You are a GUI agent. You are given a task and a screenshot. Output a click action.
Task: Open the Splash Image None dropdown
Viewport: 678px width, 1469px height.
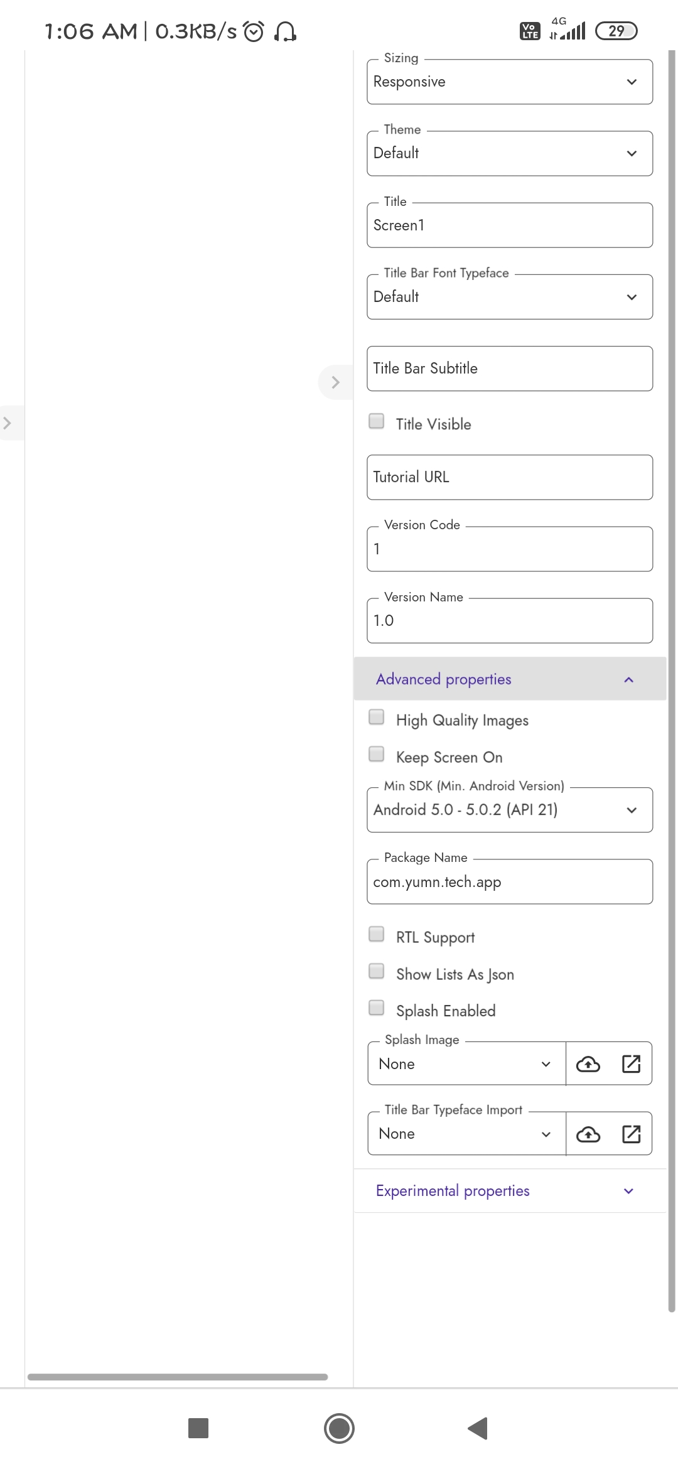coord(466,1063)
